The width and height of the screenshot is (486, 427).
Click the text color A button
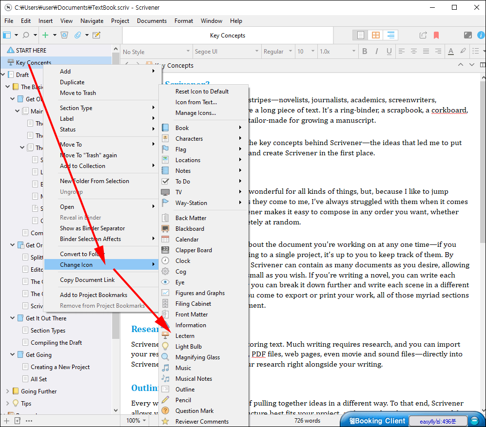point(451,51)
